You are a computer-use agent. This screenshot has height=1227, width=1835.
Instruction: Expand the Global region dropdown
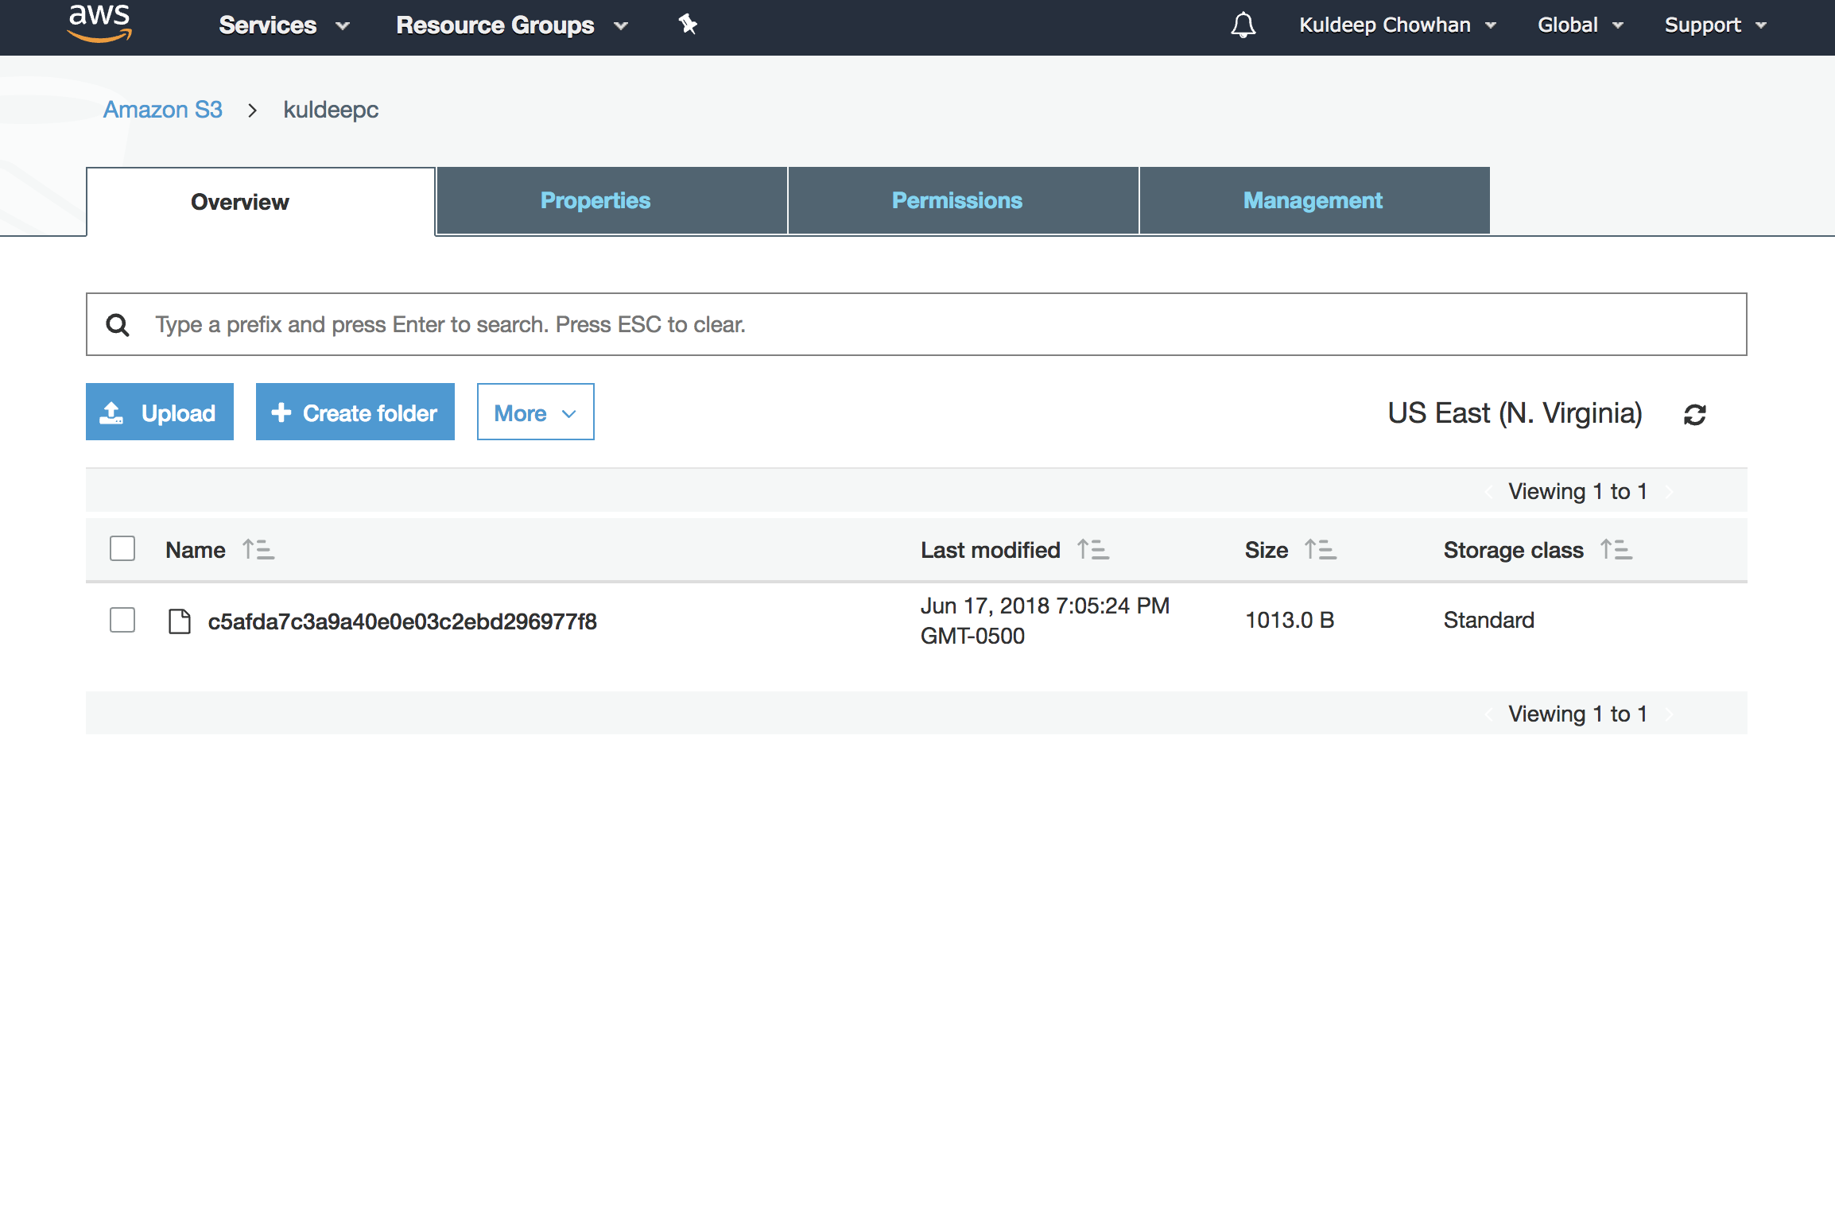1580,25
